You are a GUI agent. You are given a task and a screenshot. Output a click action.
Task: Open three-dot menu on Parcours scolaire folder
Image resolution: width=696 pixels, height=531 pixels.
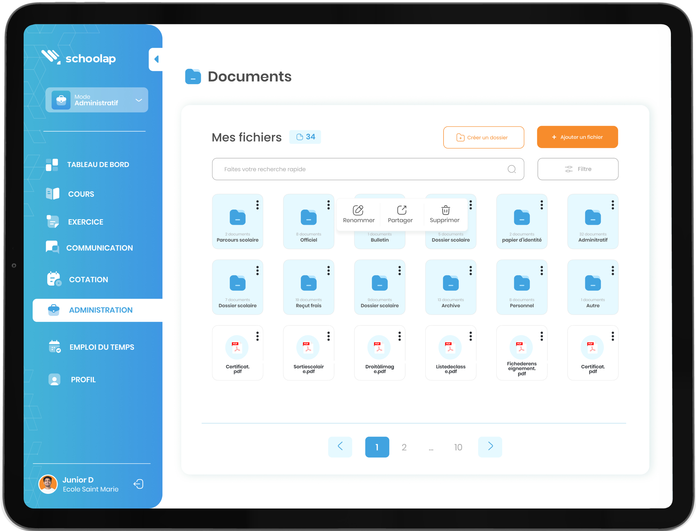click(258, 205)
